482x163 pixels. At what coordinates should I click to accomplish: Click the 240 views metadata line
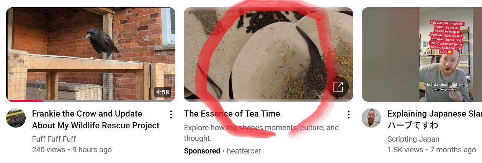pos(72,150)
